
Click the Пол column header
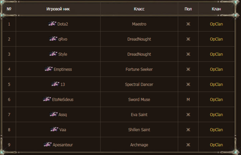point(188,9)
